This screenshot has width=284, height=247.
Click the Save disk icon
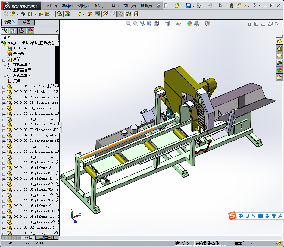[x=188, y=6]
